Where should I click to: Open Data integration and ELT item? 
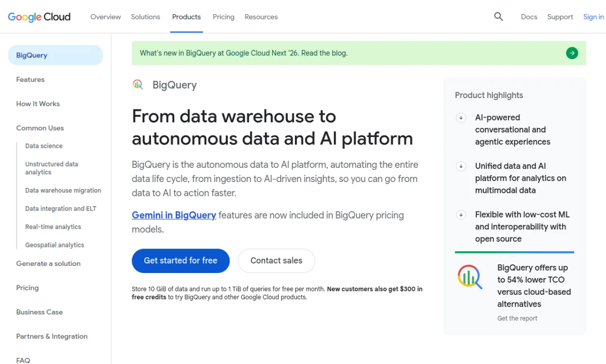61,209
